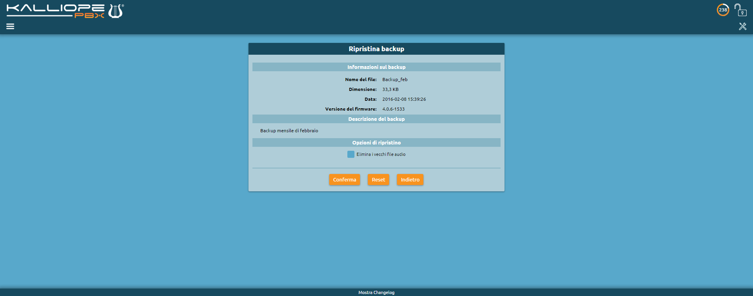Click the file name value Backup_feb
The height and width of the screenshot is (296, 753).
(x=395, y=80)
